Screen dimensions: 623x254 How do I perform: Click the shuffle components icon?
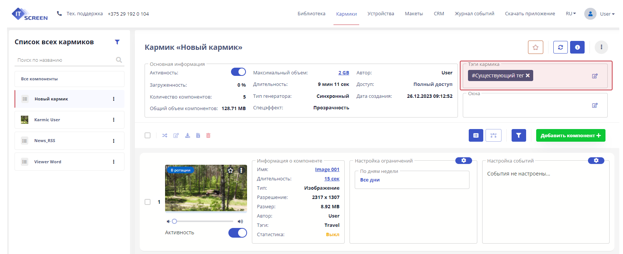click(165, 135)
